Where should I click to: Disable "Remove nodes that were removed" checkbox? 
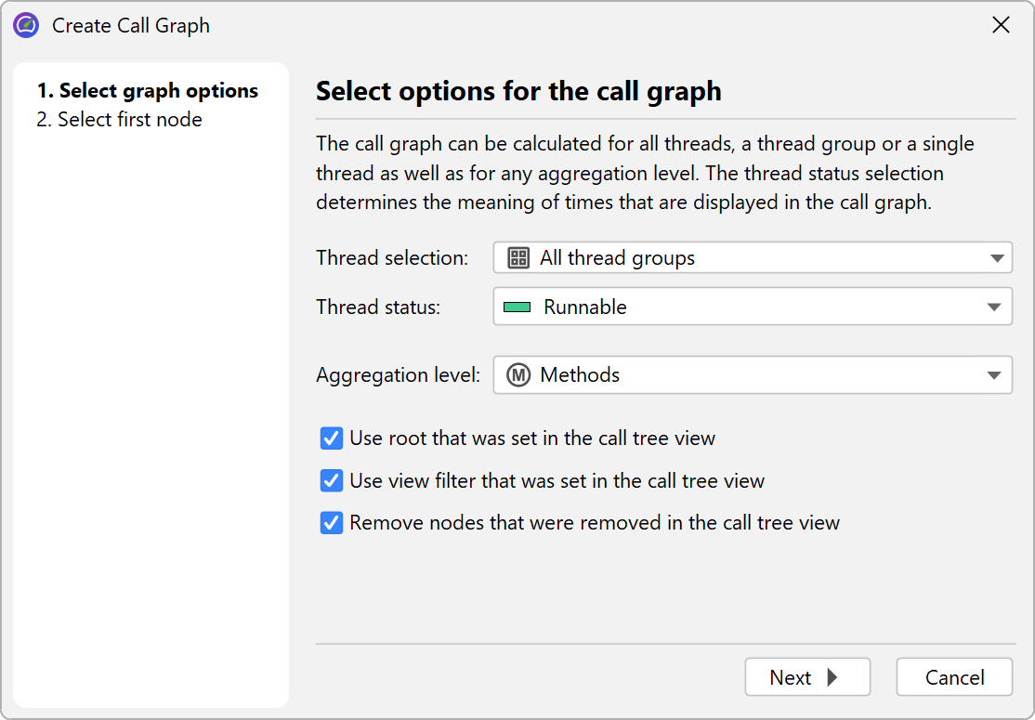[x=332, y=523]
